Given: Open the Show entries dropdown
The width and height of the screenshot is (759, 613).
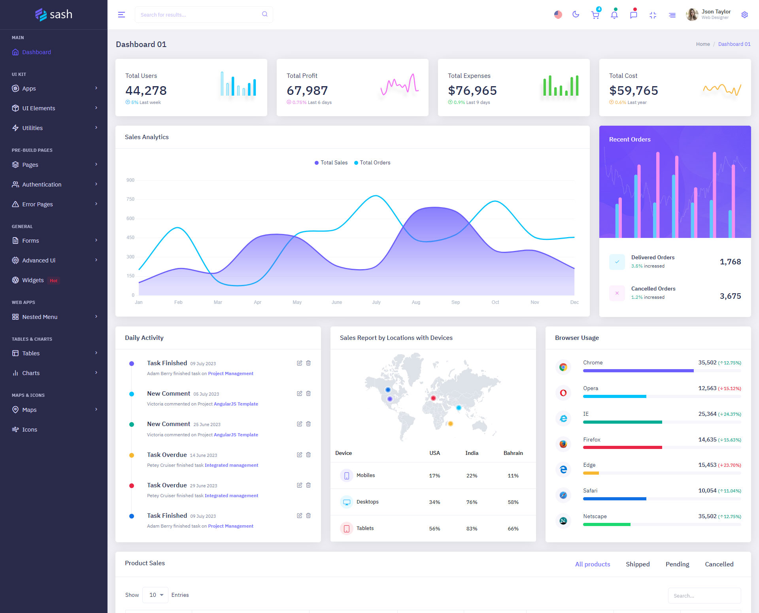Looking at the screenshot, I should [x=155, y=595].
